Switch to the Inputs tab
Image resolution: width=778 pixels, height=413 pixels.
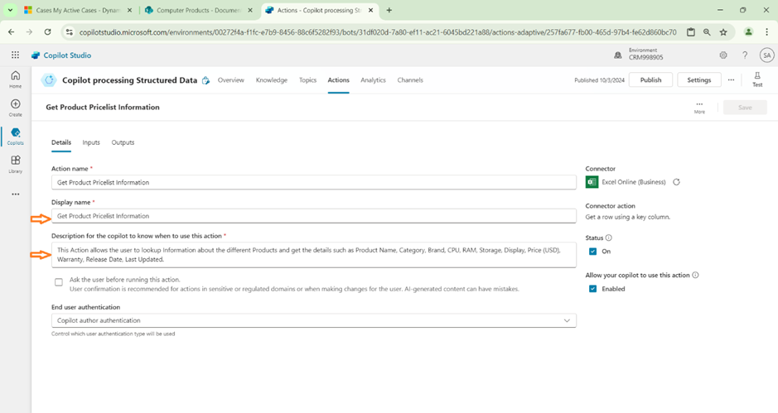pyautogui.click(x=91, y=142)
